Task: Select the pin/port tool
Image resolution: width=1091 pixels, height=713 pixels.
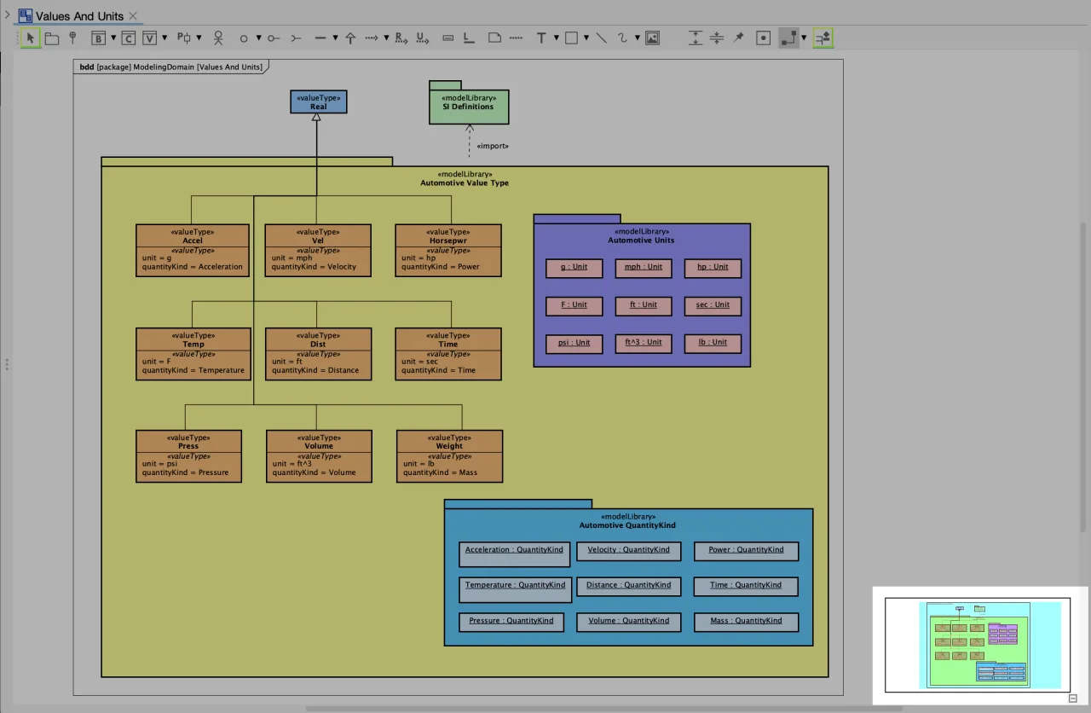Action: click(72, 38)
